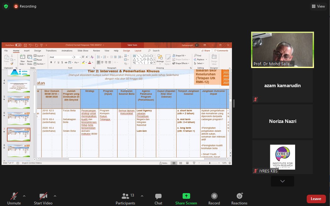Select the azam kamarudin participant tile

click(282, 86)
